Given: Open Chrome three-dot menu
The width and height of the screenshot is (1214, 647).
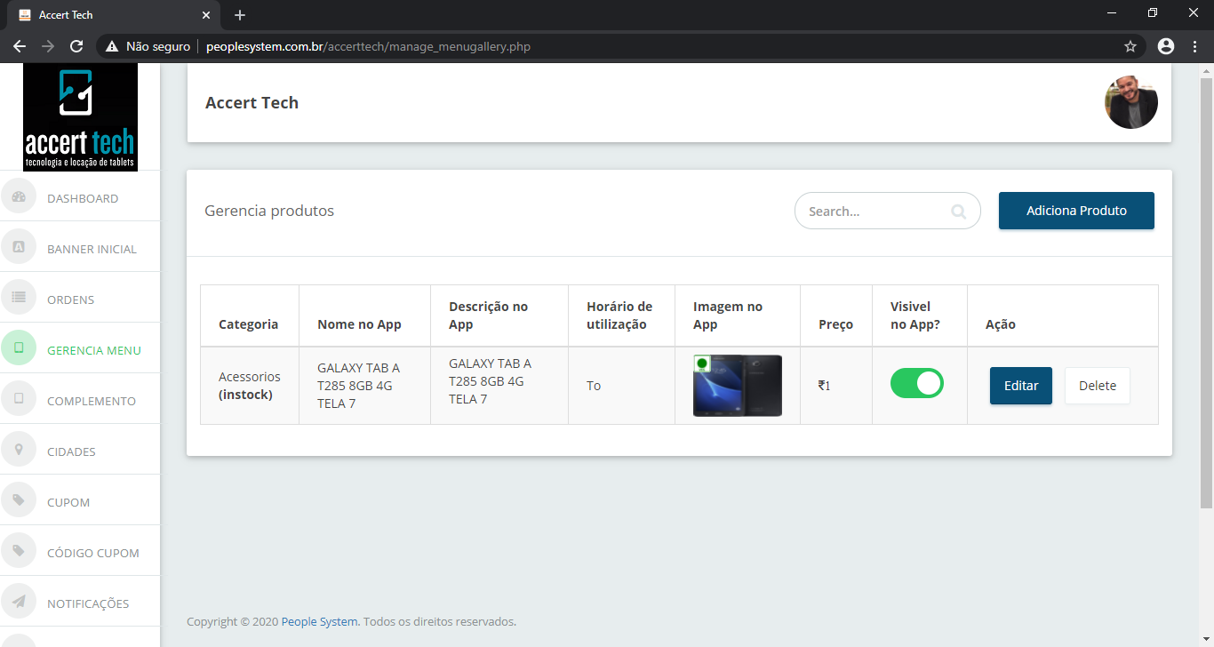Looking at the screenshot, I should pos(1195,46).
